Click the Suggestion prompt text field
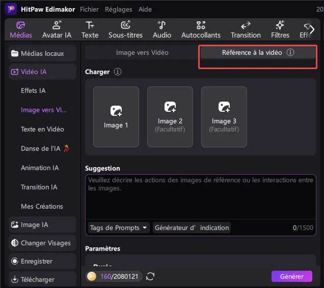Screen dimensions: 324x288 click(200, 197)
